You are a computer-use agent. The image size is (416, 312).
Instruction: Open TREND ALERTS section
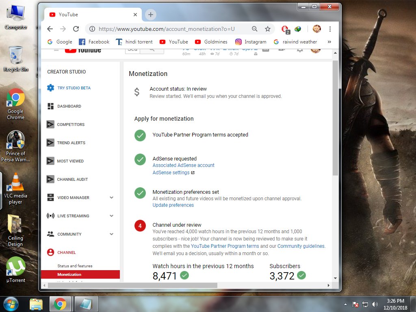pyautogui.click(x=71, y=143)
